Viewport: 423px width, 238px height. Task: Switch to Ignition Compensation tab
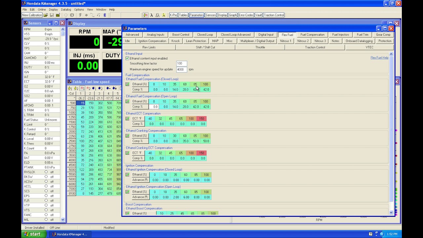click(x=152, y=41)
